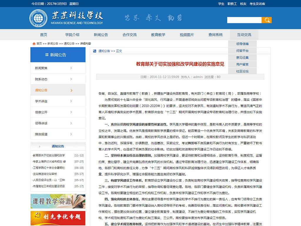Open the notice 市属高校三年规划建设项目
The width and height of the screenshot is (301, 226).
pyautogui.click(x=49, y=186)
